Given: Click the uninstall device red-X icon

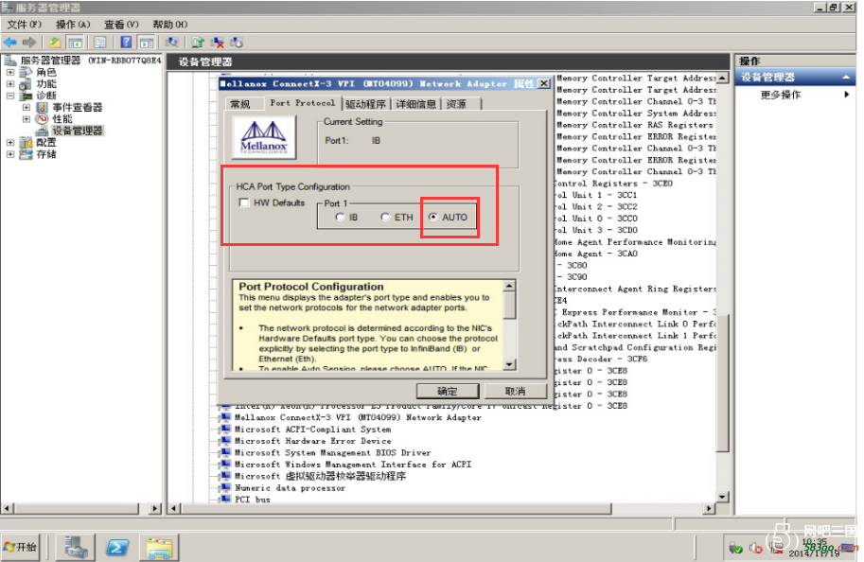Looking at the screenshot, I should click(218, 43).
